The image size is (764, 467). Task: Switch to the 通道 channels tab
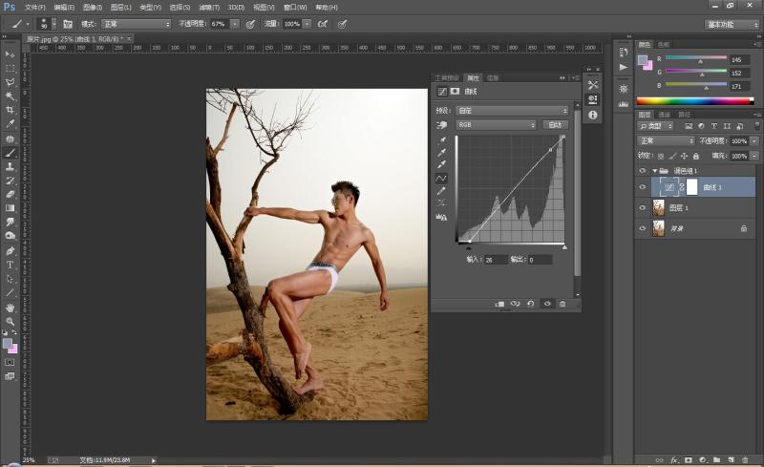[x=664, y=115]
